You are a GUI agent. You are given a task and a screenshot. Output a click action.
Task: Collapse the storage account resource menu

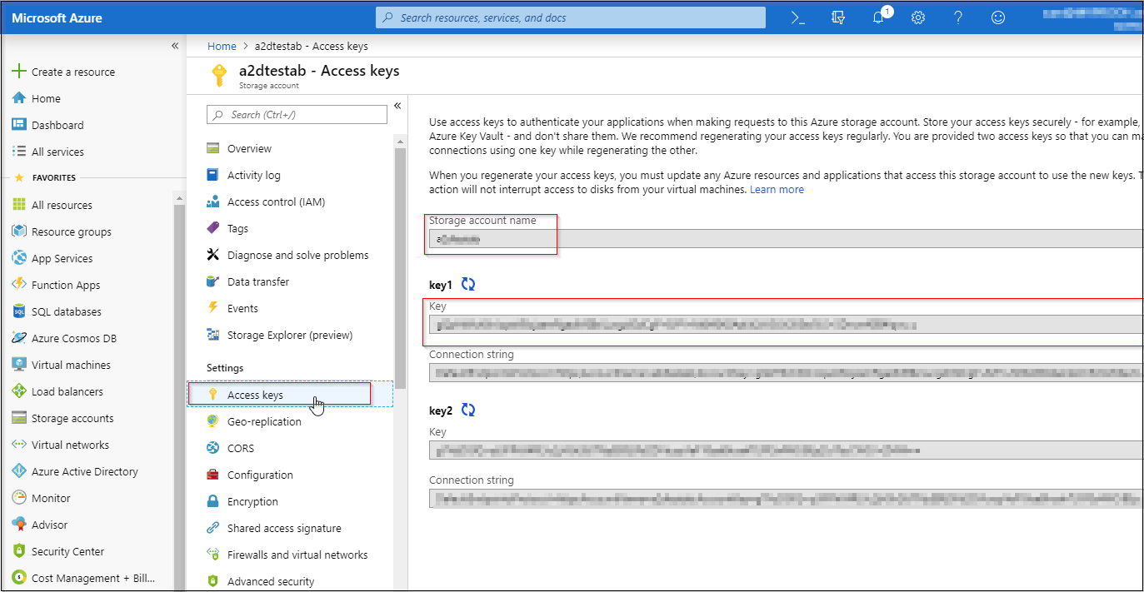click(397, 106)
